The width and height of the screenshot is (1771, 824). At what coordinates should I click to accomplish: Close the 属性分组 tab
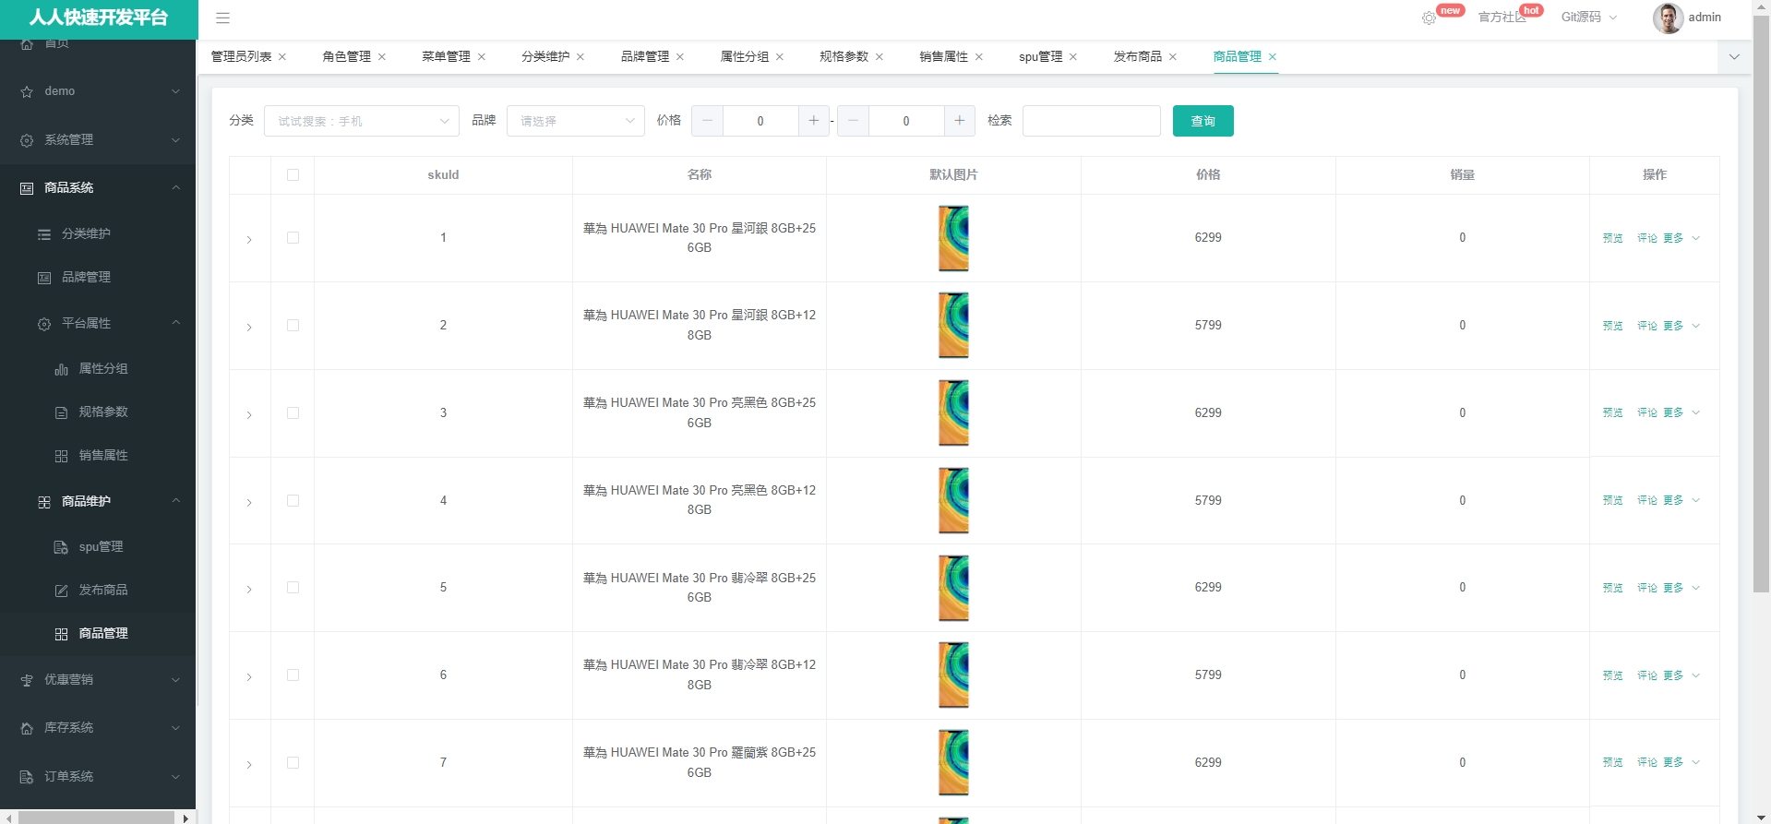[780, 57]
